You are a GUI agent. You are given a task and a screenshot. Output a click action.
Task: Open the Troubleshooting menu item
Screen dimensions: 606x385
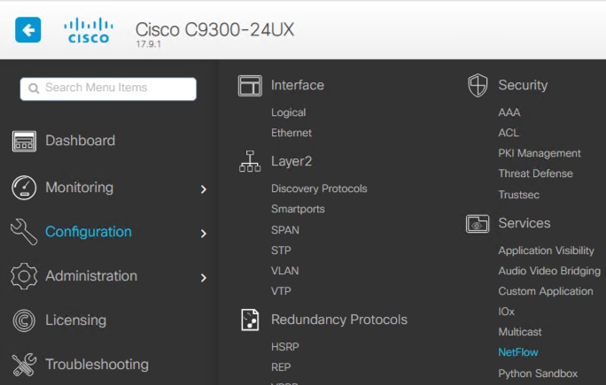coord(97,364)
